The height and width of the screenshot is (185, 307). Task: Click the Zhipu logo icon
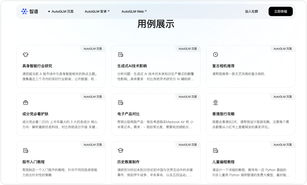[x=24, y=11]
